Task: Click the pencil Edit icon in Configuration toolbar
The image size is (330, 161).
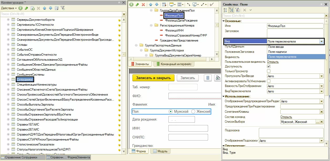Action: [27, 8]
